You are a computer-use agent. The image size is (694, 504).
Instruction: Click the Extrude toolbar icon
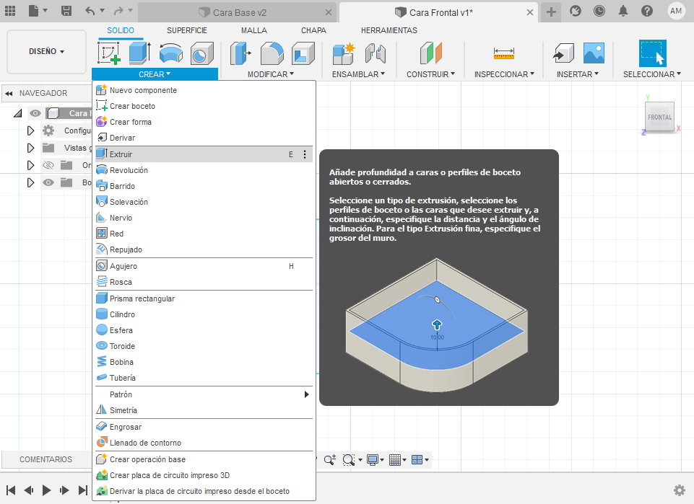click(140, 53)
